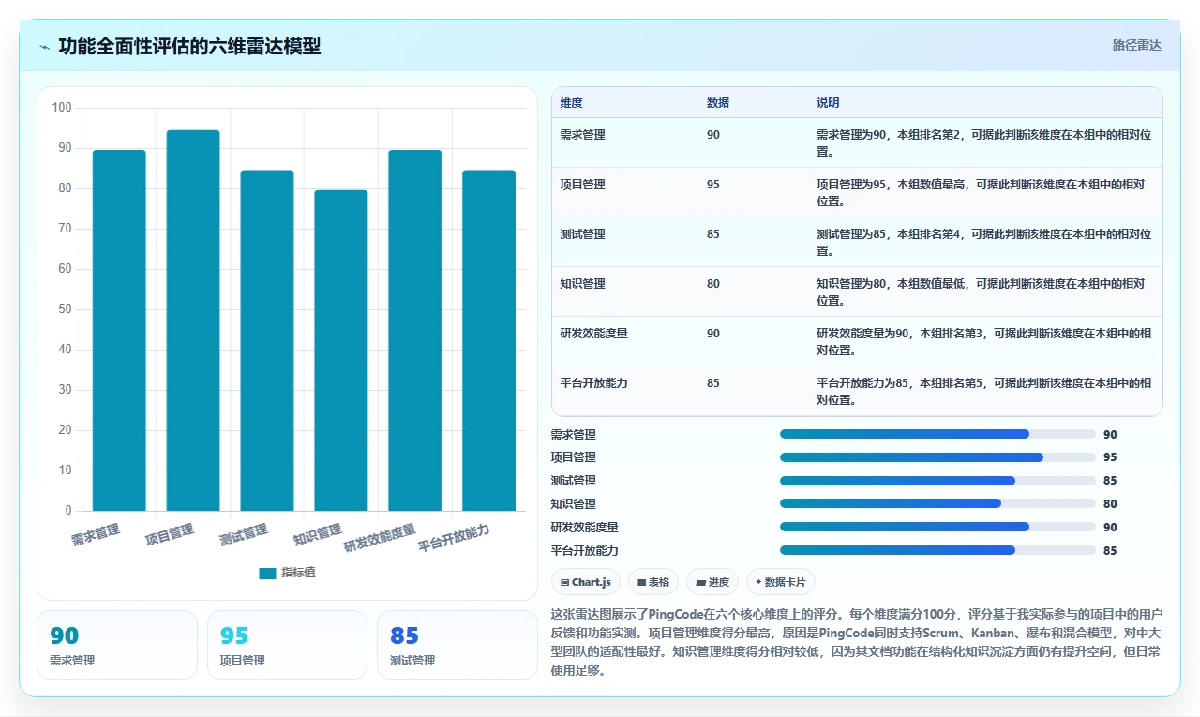Image resolution: width=1200 pixels, height=717 pixels.
Task: Click the 项目管理 bar in chart
Action: pyautogui.click(x=193, y=321)
